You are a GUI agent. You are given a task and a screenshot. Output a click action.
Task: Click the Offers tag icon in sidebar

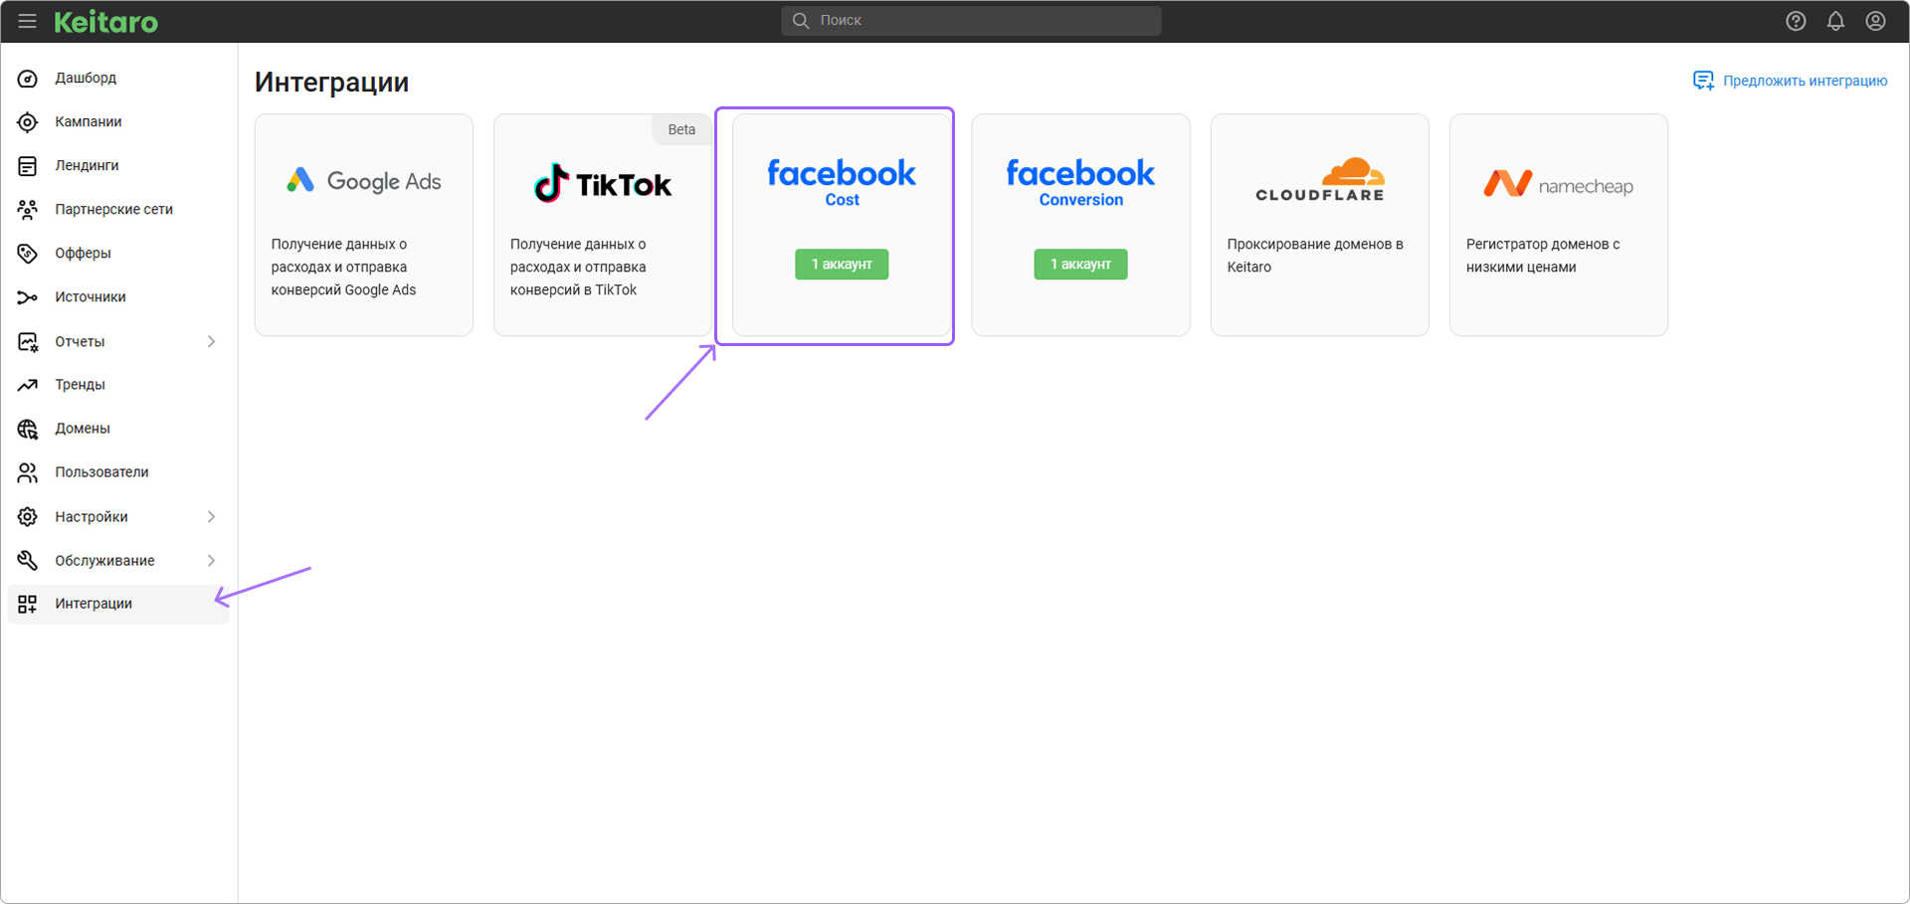coord(28,254)
